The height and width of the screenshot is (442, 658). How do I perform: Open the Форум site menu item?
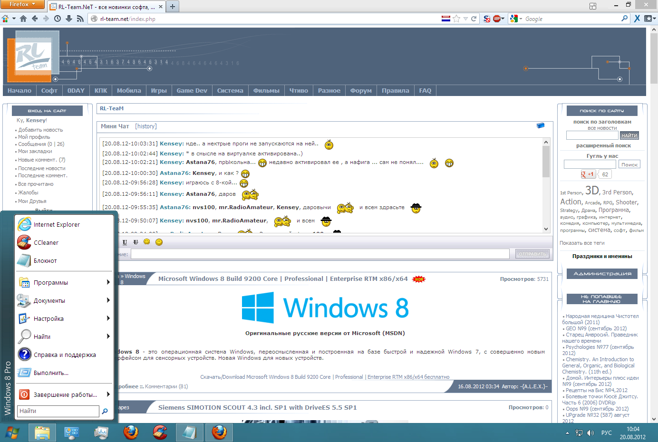coord(361,90)
